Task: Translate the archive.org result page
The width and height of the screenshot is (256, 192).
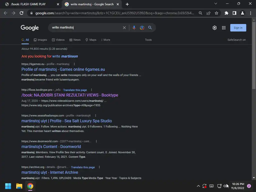Action: [83, 167]
